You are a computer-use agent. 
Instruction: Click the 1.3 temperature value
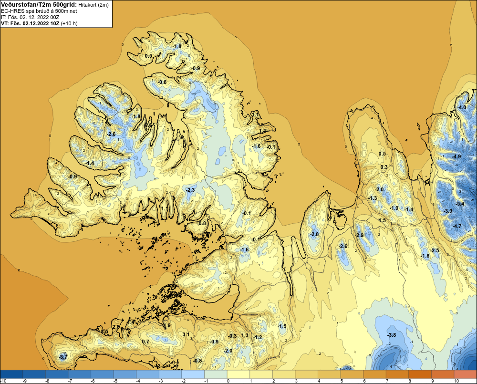[x=245, y=335]
